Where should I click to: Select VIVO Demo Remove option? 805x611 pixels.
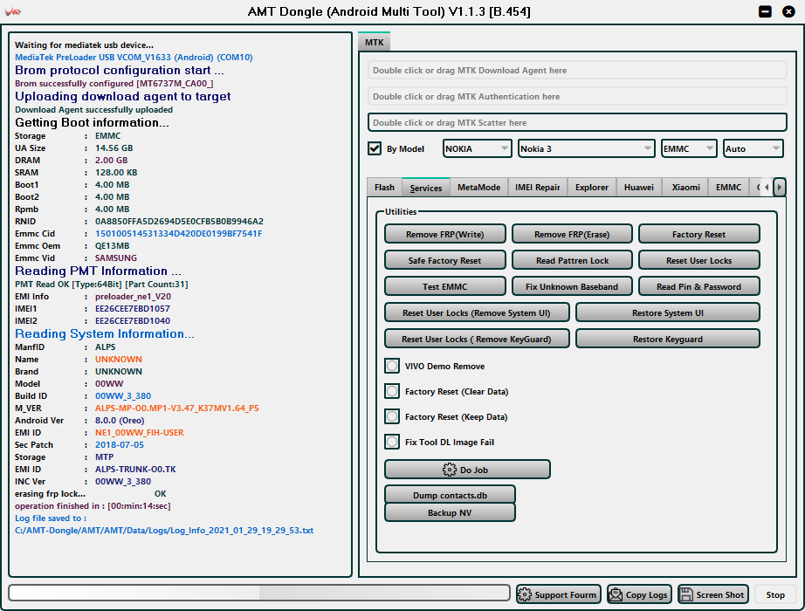pyautogui.click(x=392, y=366)
